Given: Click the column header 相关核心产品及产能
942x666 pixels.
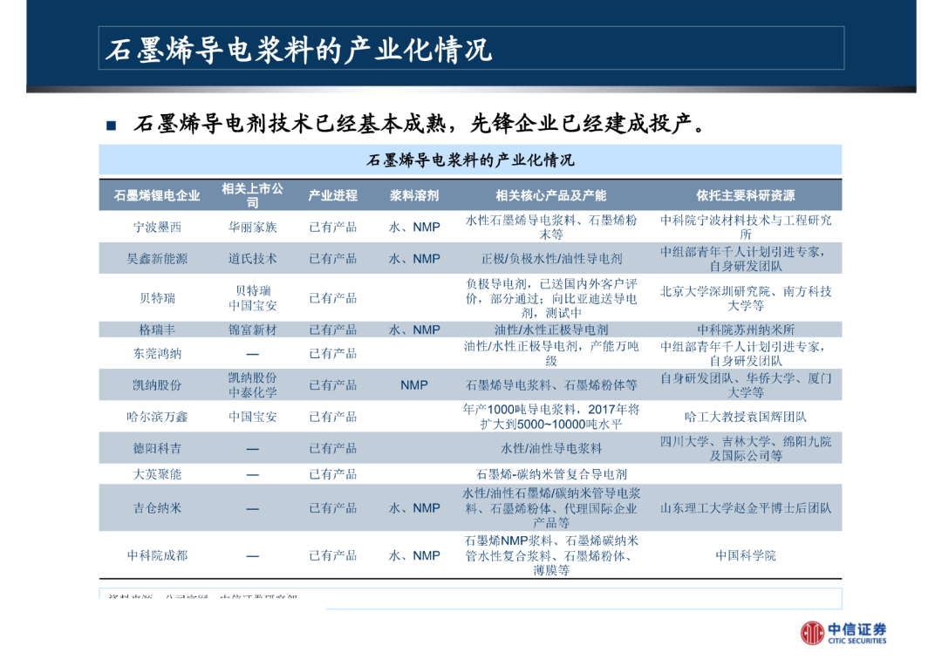Looking at the screenshot, I should (551, 196).
